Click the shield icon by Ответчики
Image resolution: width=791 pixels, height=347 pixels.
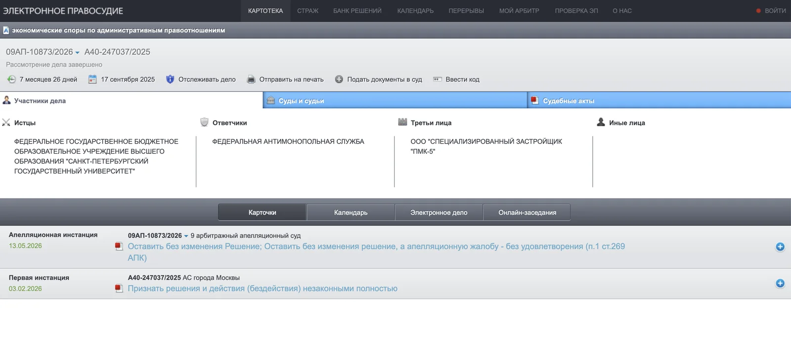tap(204, 122)
